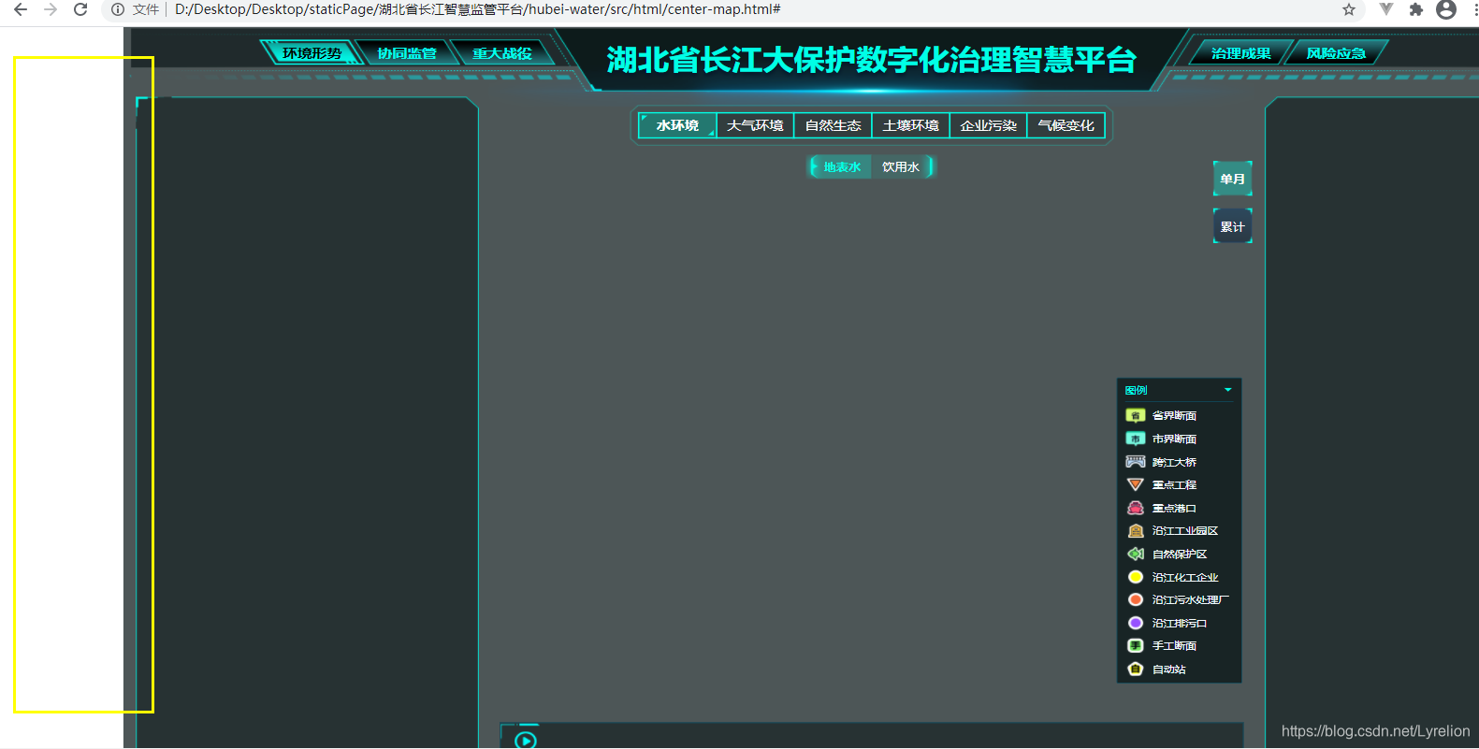Click the purple 沿江排污口 circle swatch

(1135, 623)
